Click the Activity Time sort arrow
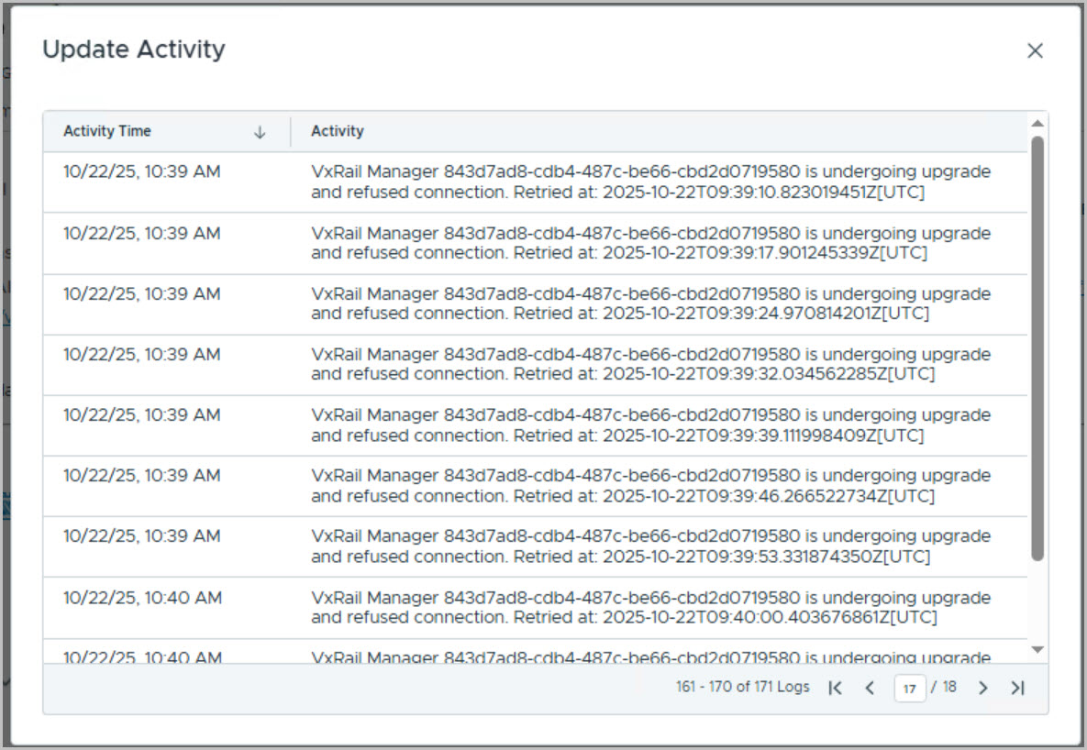 (260, 132)
